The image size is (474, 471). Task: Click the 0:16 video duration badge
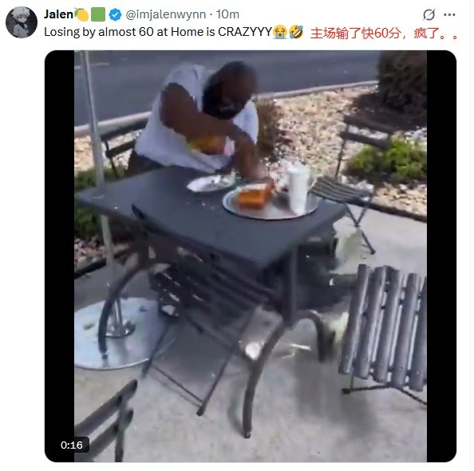point(72,445)
